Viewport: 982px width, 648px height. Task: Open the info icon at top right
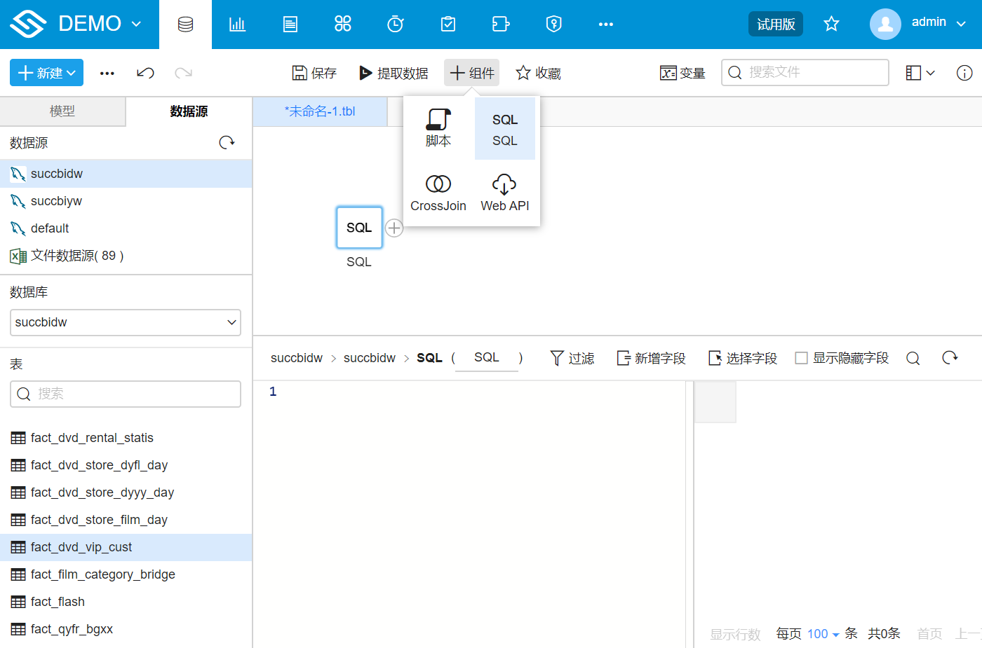pos(964,72)
